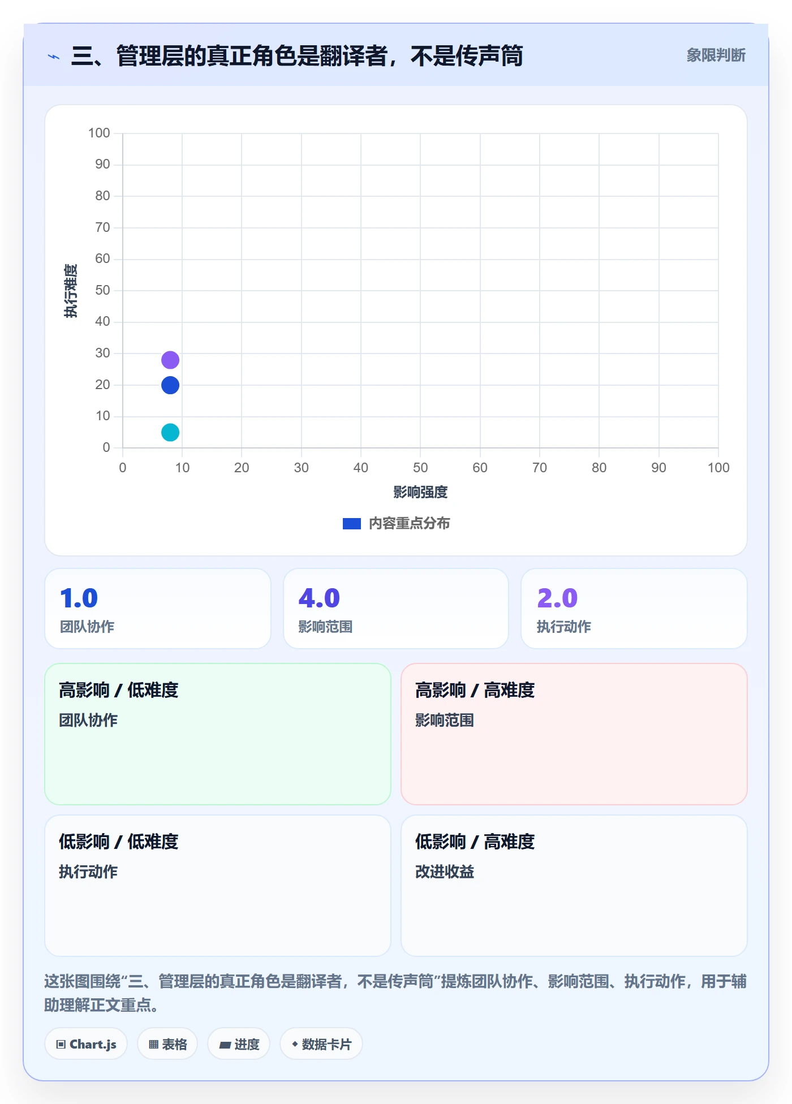Open the 高影响 / 低难度 quadrant card
792x1104 pixels.
coord(218,734)
